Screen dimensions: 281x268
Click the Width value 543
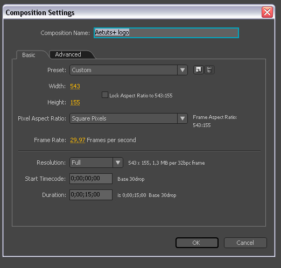(75, 86)
